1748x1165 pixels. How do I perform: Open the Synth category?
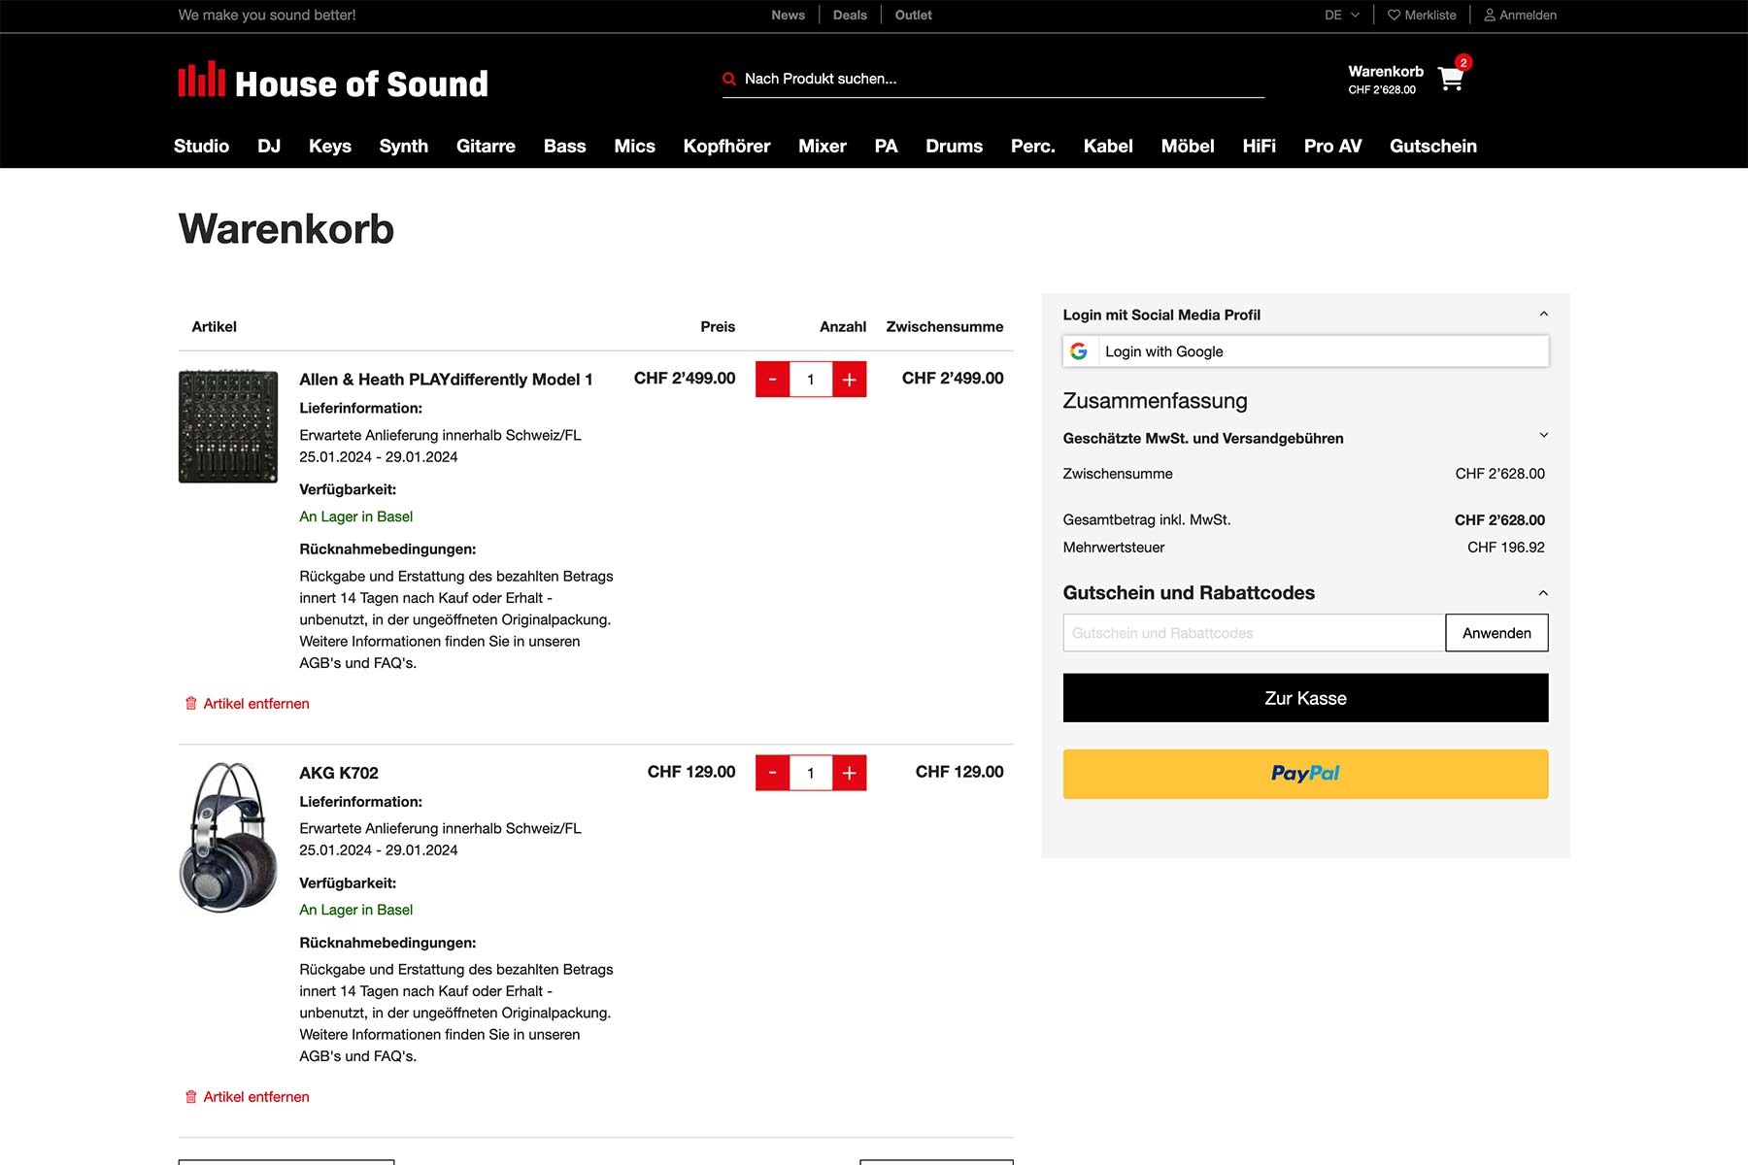(404, 146)
